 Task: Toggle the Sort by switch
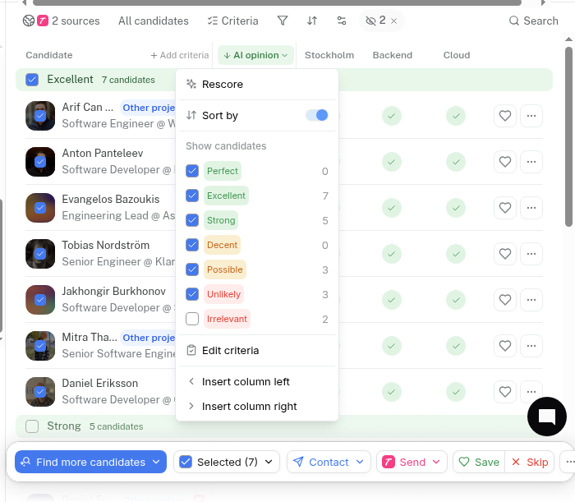[317, 115]
